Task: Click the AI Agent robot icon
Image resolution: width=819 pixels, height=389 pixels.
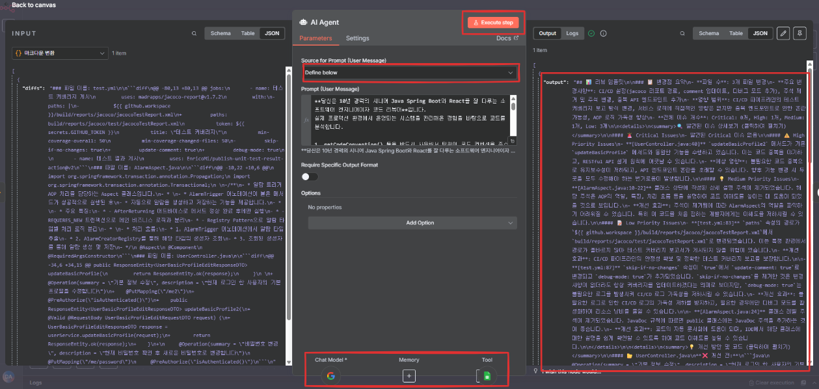Action: click(303, 22)
